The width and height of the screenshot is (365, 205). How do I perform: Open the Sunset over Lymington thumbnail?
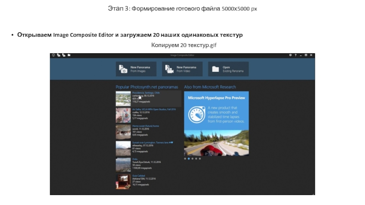[x=123, y=149]
